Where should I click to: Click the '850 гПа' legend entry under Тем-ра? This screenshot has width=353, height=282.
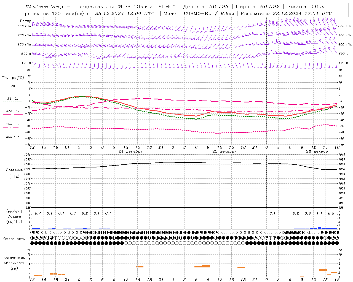click(13, 112)
